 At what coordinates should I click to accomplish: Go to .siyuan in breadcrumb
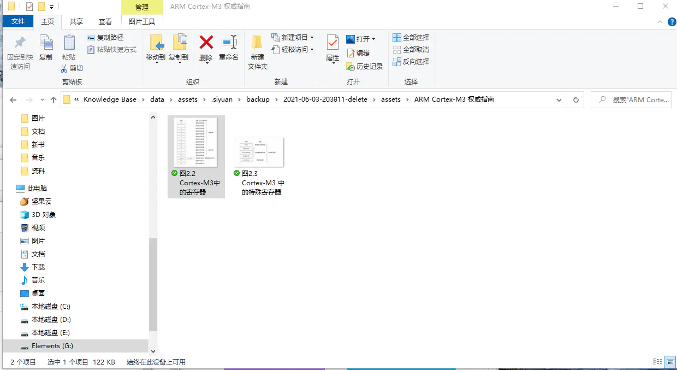click(222, 99)
